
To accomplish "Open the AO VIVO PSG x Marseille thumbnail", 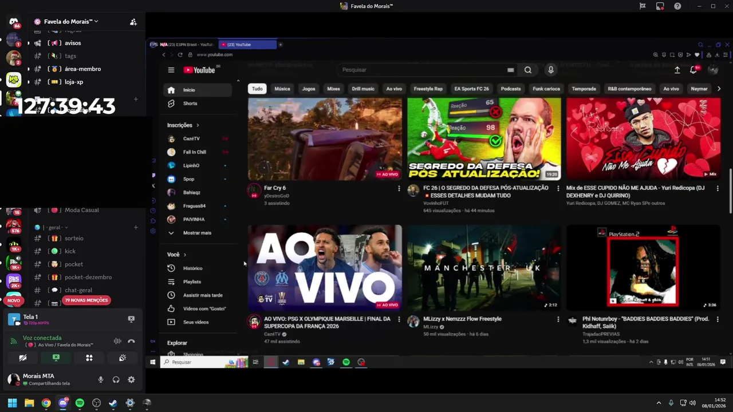I will pyautogui.click(x=325, y=268).
